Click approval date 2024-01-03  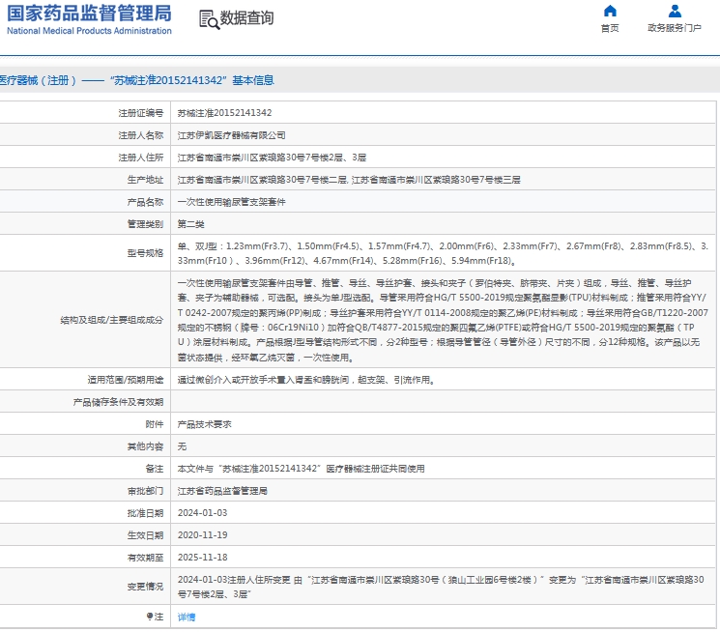tap(203, 513)
